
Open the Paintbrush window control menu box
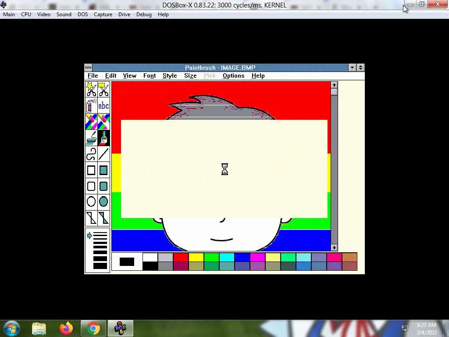[x=88, y=68]
